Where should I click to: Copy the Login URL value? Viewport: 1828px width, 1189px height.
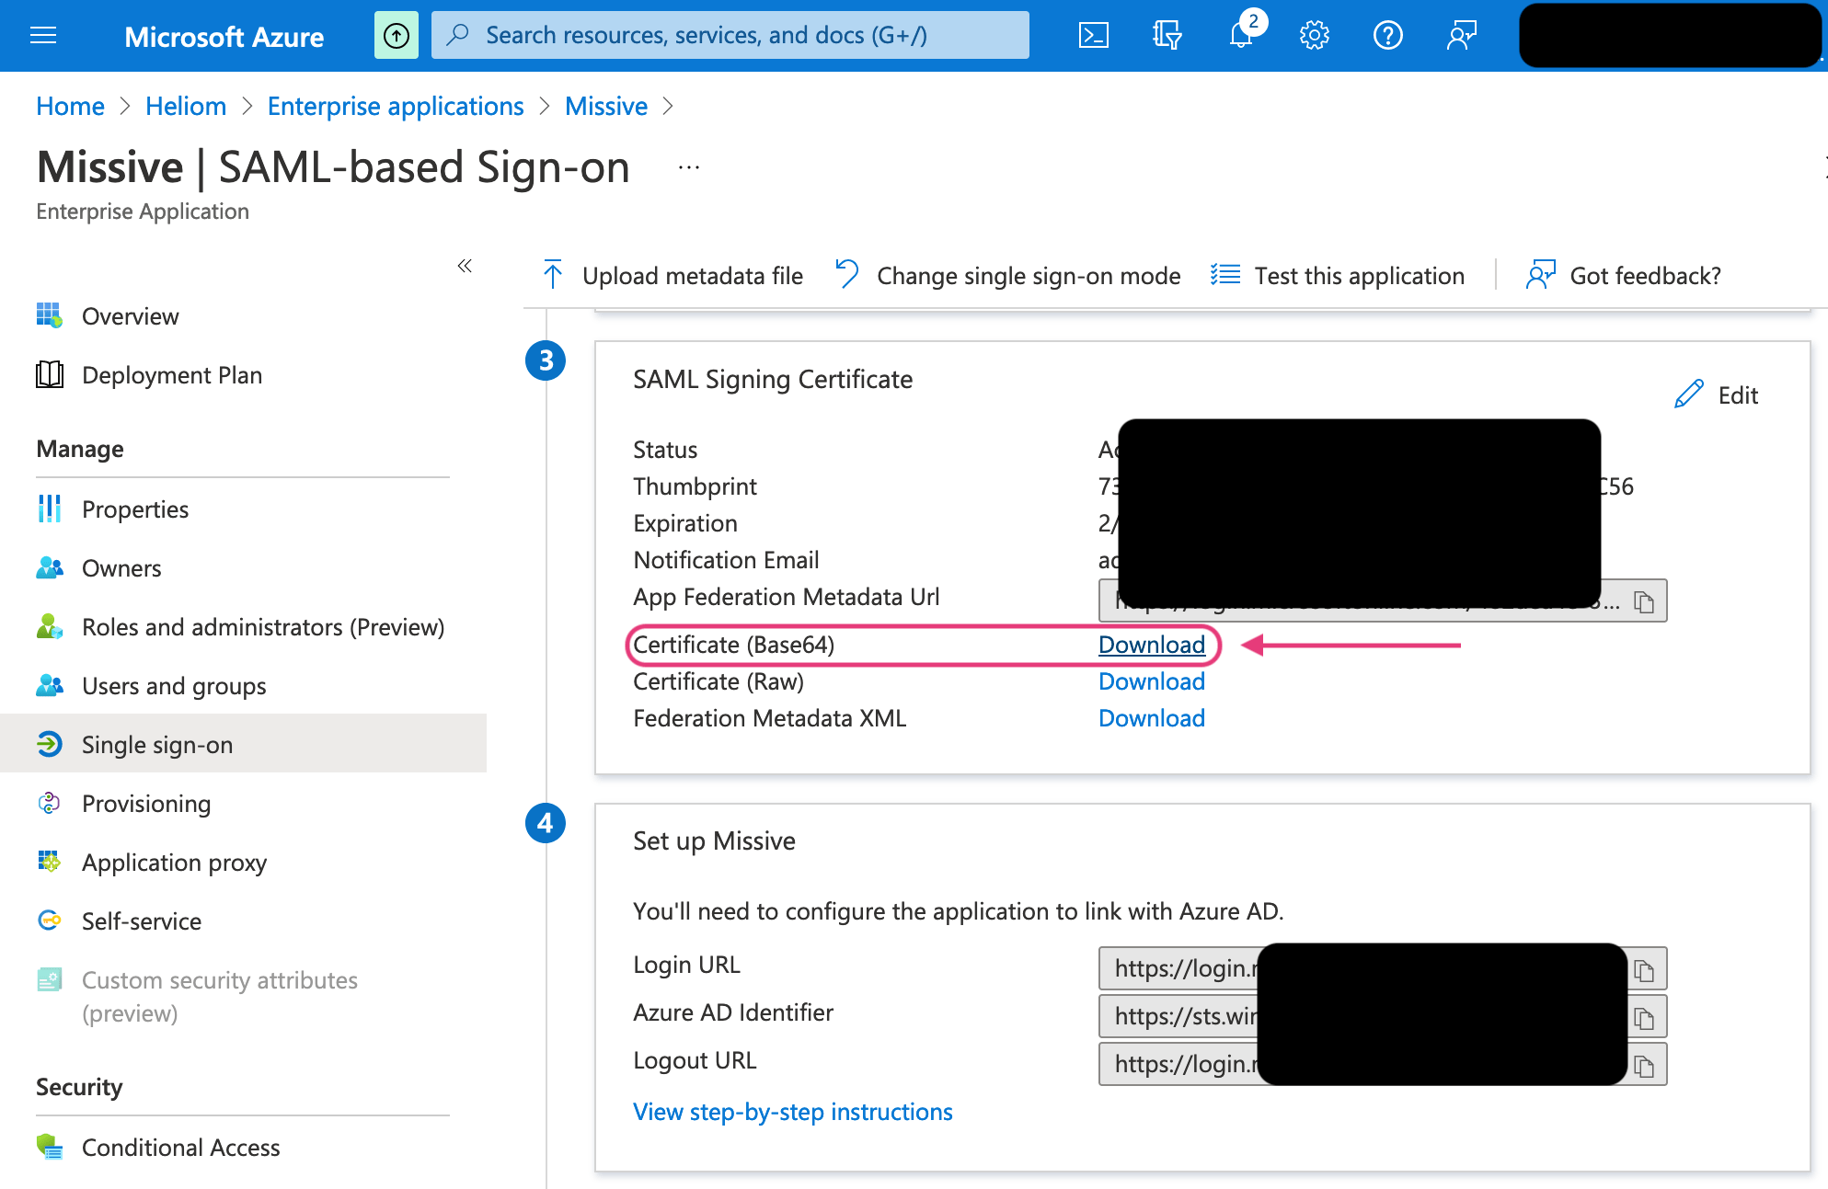[x=1644, y=969]
